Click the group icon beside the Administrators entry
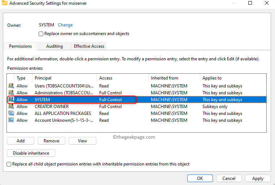The width and height of the screenshot is (275, 185). (11, 93)
